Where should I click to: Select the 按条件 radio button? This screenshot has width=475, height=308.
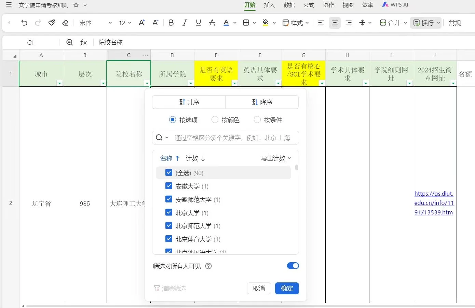[x=257, y=120]
